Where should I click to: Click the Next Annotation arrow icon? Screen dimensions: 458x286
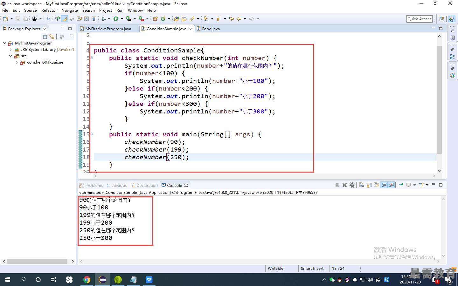click(x=206, y=19)
